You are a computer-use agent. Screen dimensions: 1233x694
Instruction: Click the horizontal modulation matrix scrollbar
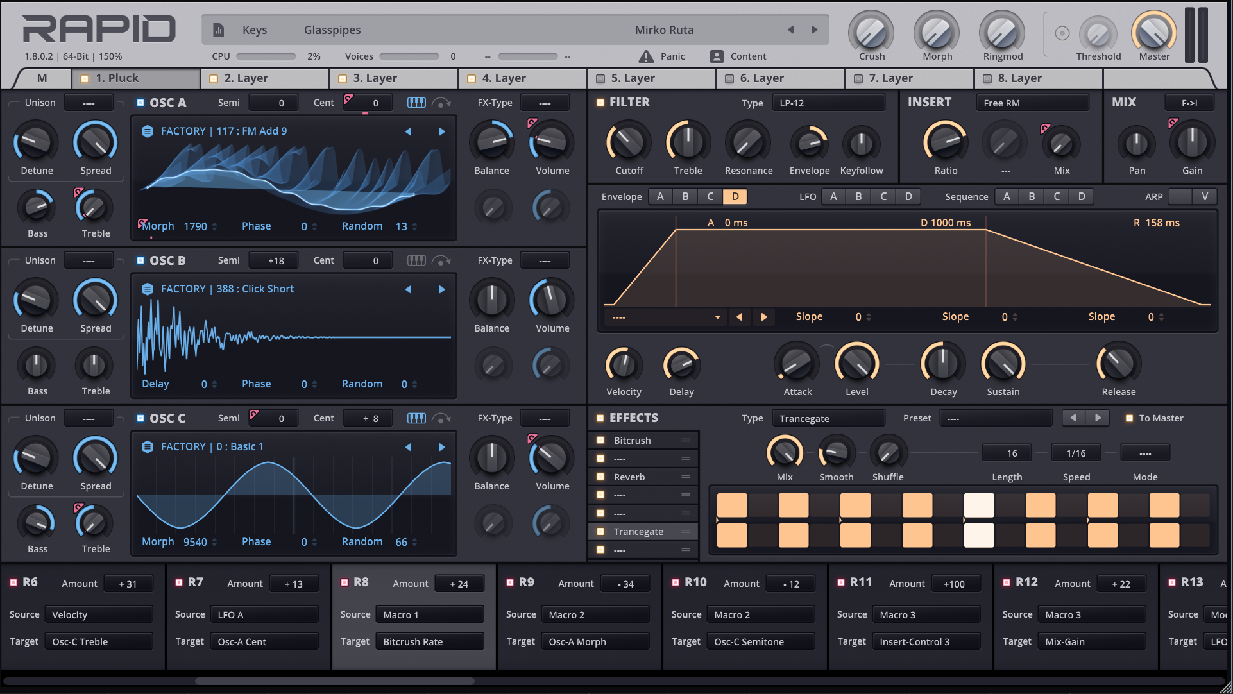click(334, 681)
